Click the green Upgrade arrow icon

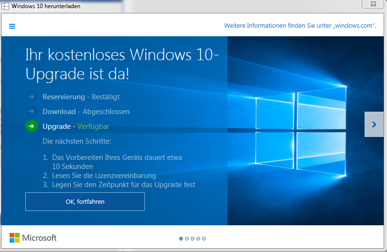pyautogui.click(x=32, y=126)
